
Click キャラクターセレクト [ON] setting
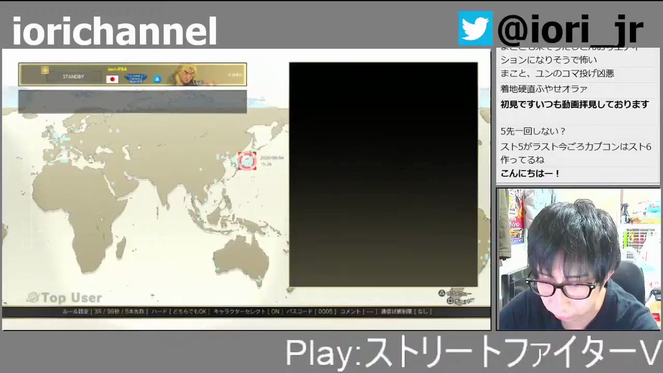pos(248,312)
